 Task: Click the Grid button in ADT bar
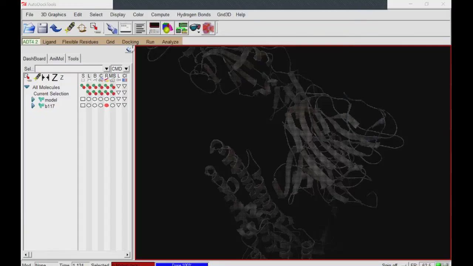[110, 42]
